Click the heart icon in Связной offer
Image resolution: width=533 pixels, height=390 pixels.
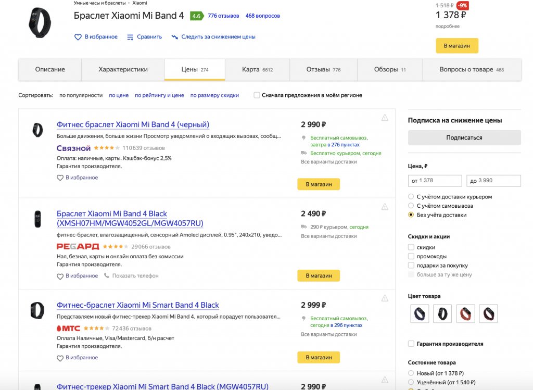pos(60,178)
